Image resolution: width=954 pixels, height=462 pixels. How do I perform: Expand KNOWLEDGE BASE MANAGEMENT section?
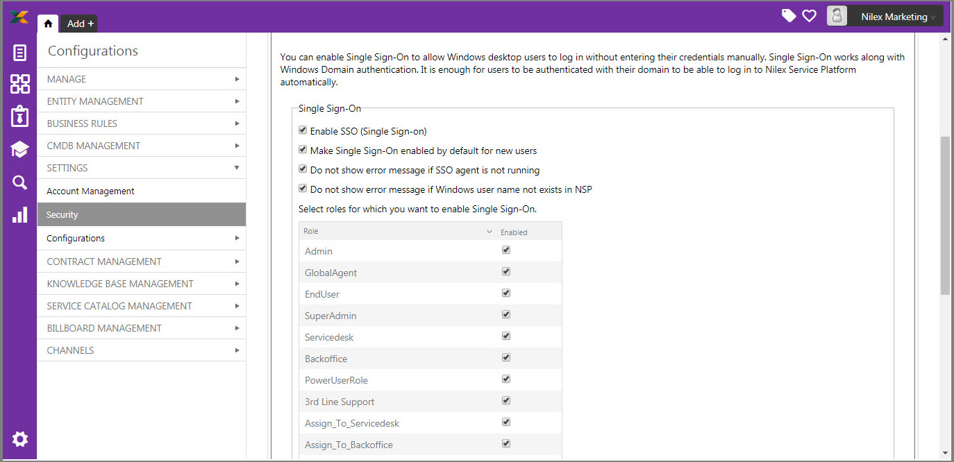pyautogui.click(x=142, y=284)
